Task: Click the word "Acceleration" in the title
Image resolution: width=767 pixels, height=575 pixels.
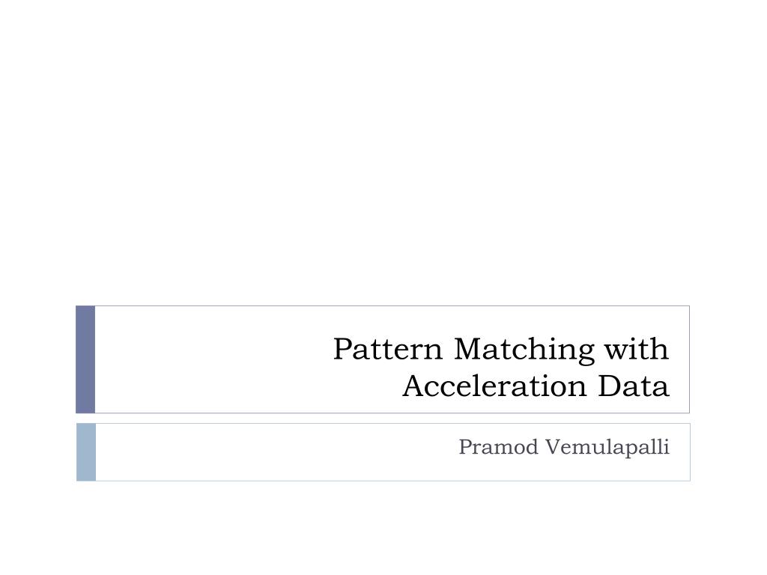Action: point(494,386)
